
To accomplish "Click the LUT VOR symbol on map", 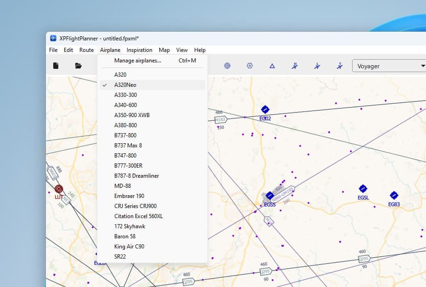I will [x=59, y=189].
